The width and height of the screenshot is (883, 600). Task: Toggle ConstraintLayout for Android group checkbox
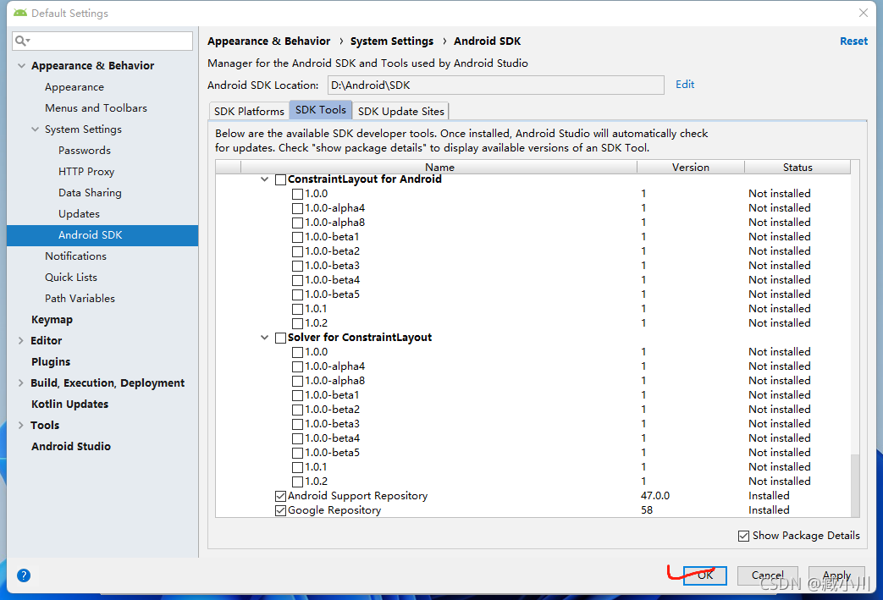(x=280, y=179)
